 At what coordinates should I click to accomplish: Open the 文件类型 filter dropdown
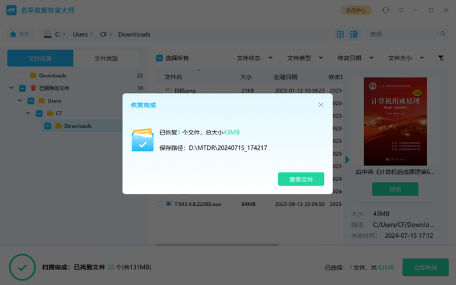click(305, 58)
